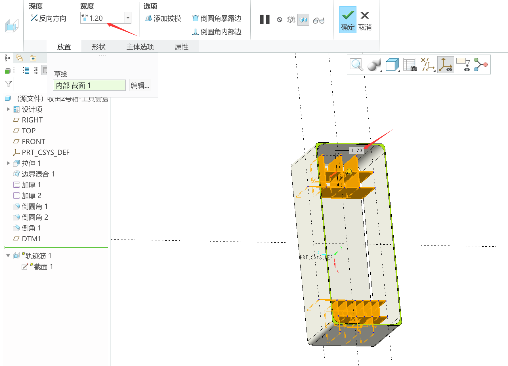Click the tree expand/collapse options icon
This screenshot has width=508, height=366.
pyautogui.click(x=35, y=70)
